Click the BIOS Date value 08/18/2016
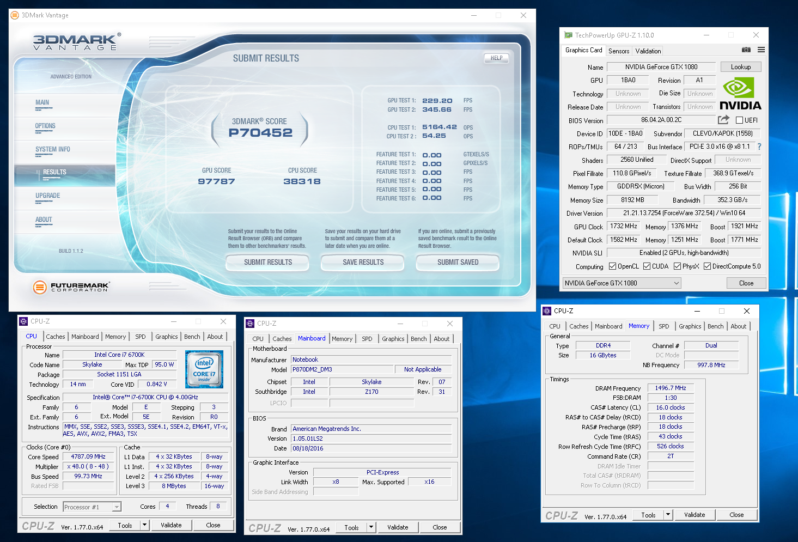The height and width of the screenshot is (542, 798). click(371, 448)
